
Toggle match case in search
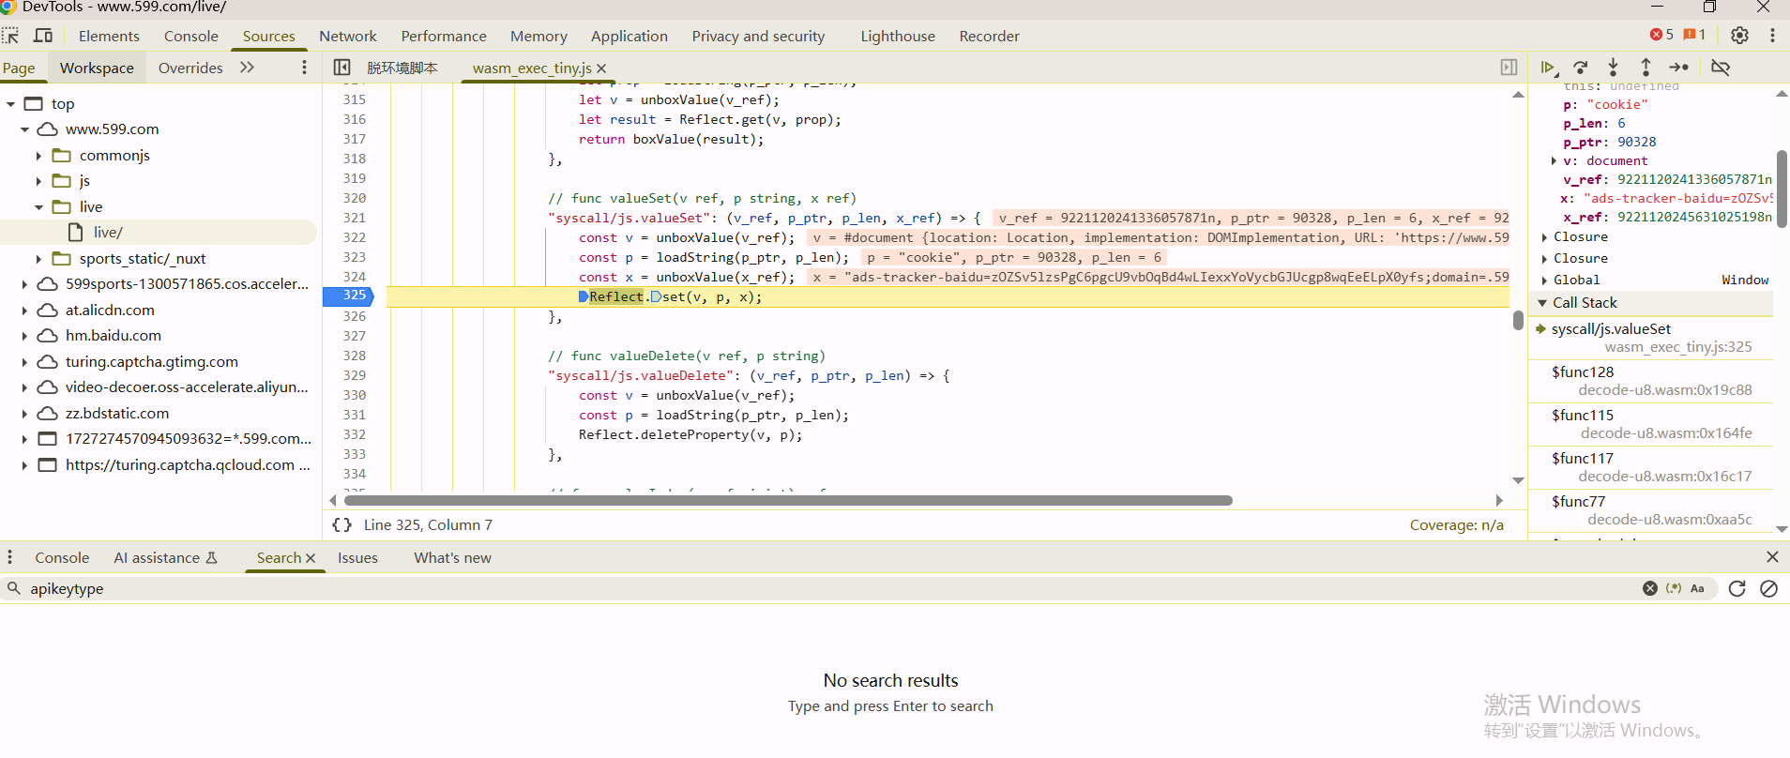click(1697, 589)
